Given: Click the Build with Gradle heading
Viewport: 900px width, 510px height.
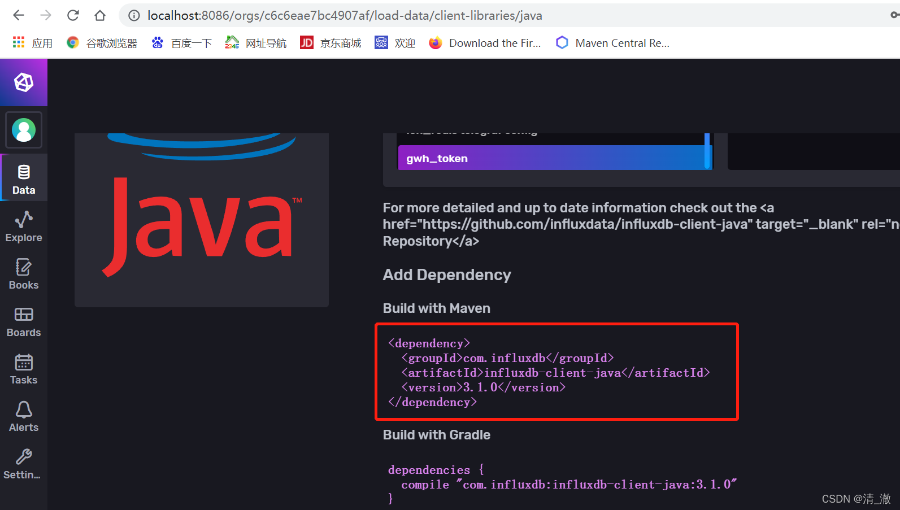Looking at the screenshot, I should [x=437, y=435].
